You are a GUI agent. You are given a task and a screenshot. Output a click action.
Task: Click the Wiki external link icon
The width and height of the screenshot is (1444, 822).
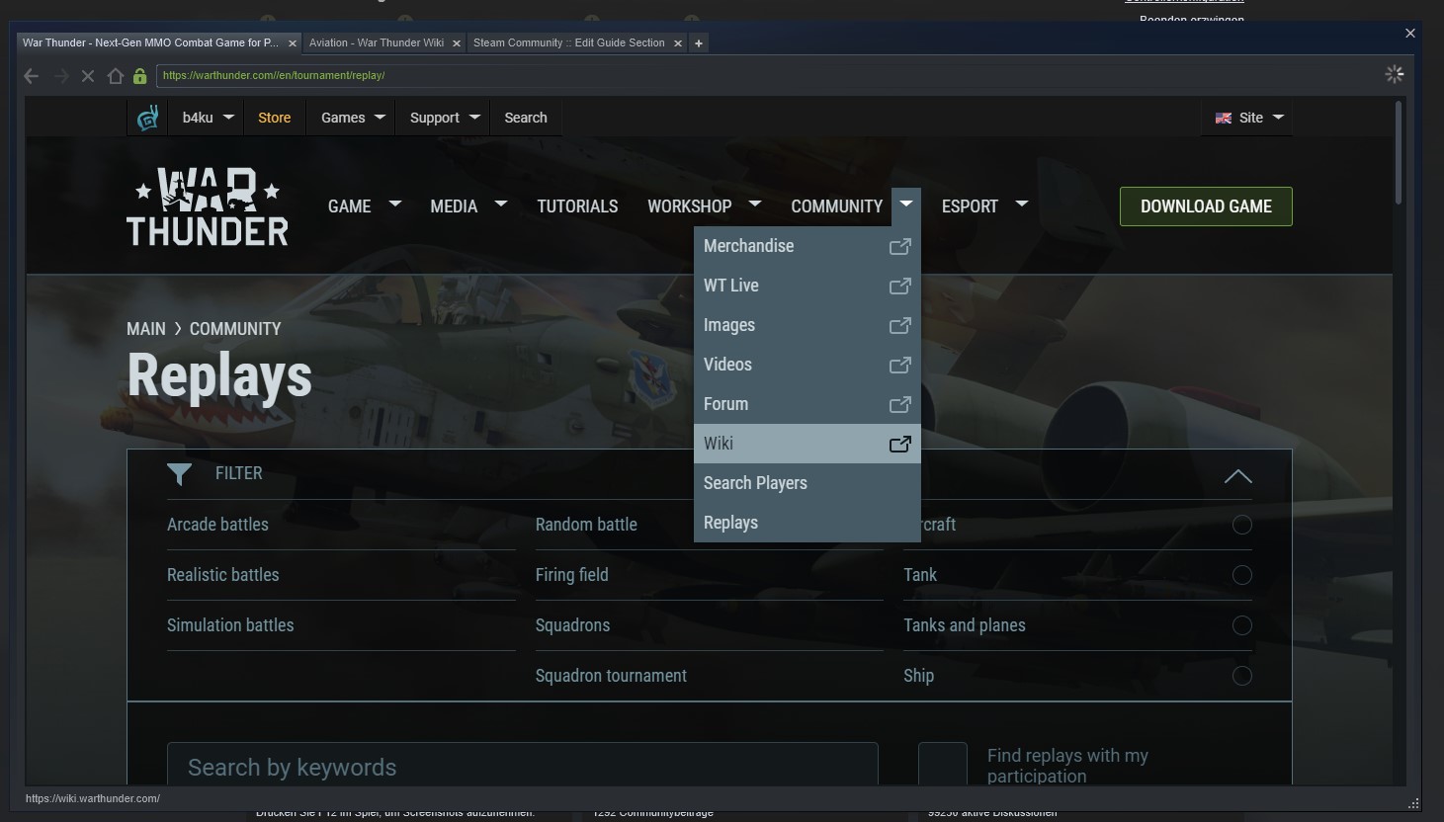(899, 444)
